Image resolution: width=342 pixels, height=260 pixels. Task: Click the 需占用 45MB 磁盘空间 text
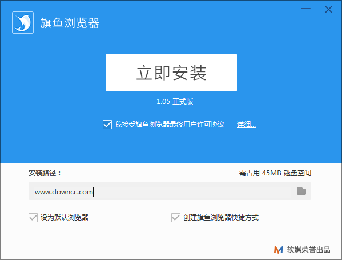click(275, 173)
